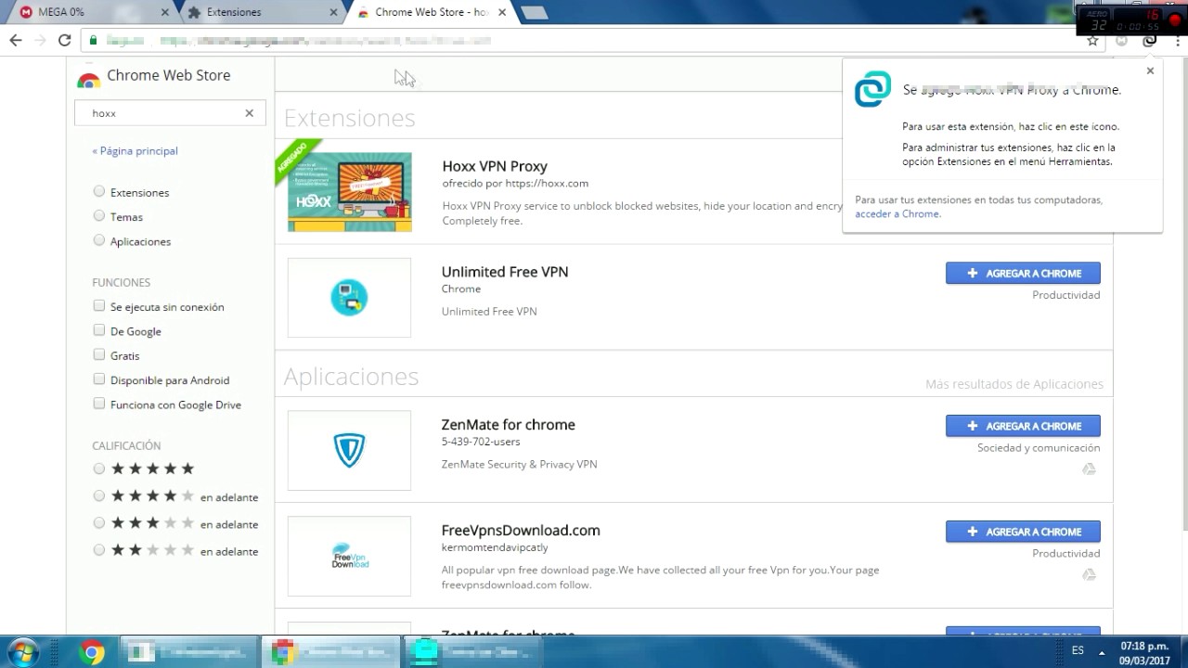Click the acceder a Chrome link
Viewport: 1188px width, 668px height.
click(897, 213)
